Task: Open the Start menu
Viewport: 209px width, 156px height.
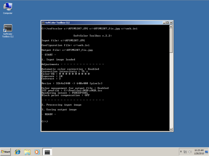Action: (x=5, y=152)
